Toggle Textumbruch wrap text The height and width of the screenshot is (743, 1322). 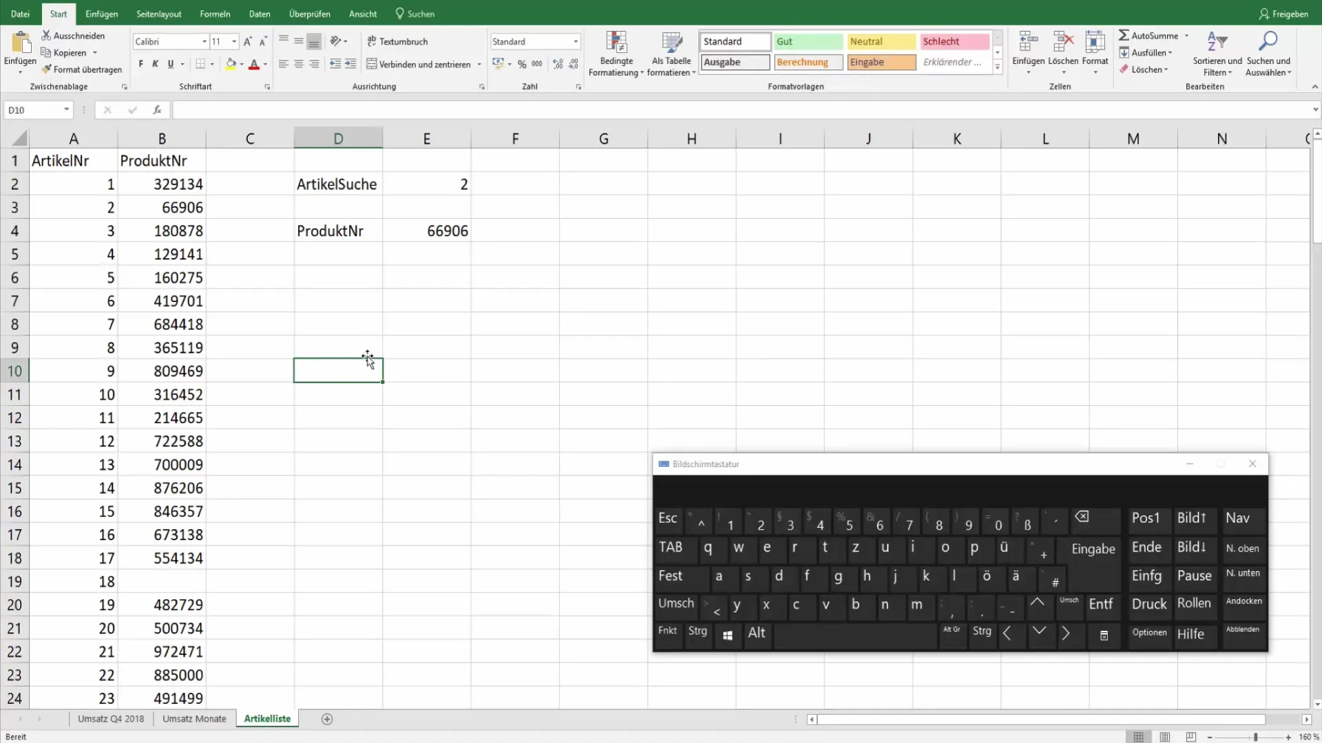397,41
